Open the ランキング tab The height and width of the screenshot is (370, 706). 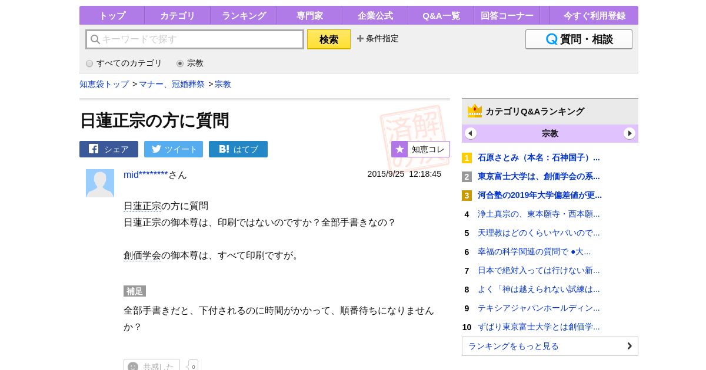click(244, 15)
